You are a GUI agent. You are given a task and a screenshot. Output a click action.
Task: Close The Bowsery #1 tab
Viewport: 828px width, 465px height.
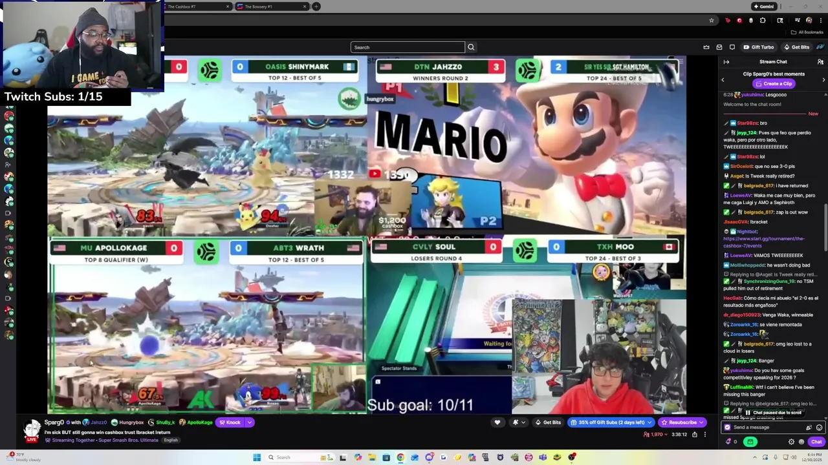tap(305, 6)
